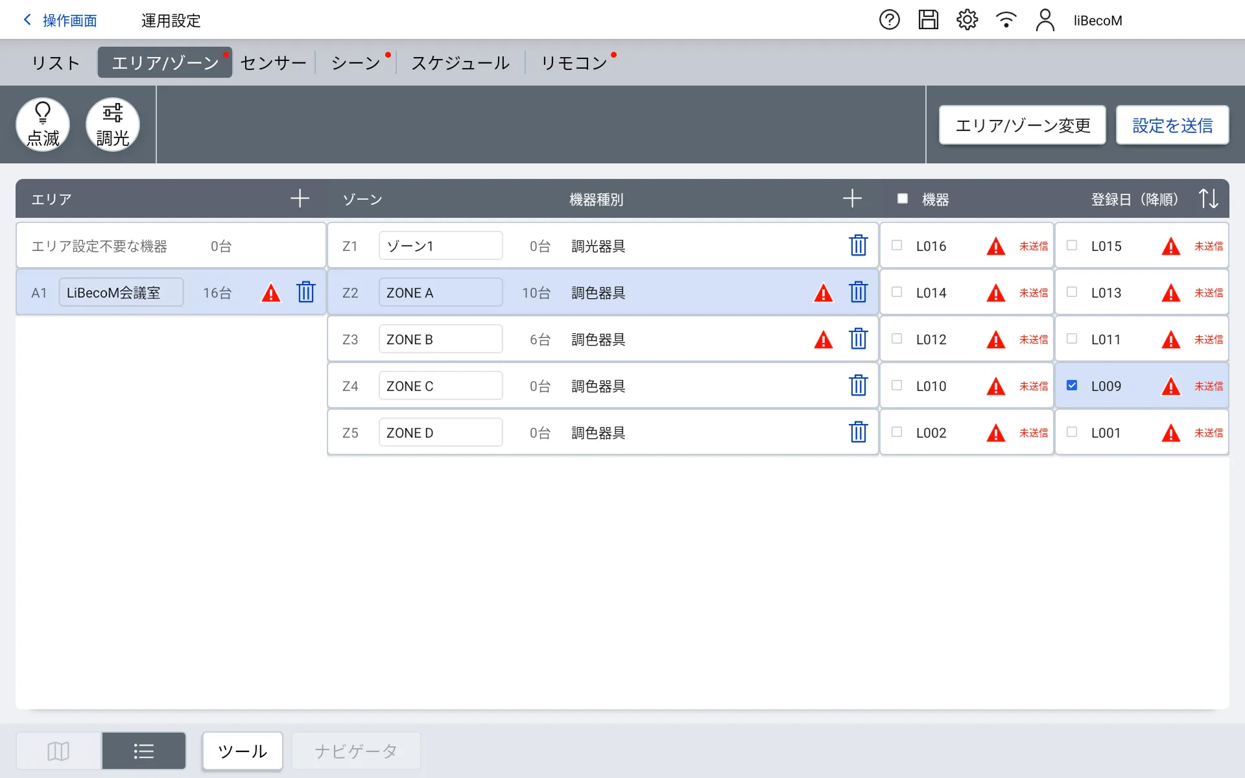Add a new zone with plus icon

[x=852, y=198]
